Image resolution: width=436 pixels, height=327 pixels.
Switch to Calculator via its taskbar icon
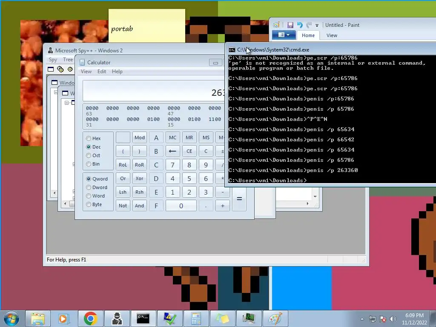click(196, 318)
